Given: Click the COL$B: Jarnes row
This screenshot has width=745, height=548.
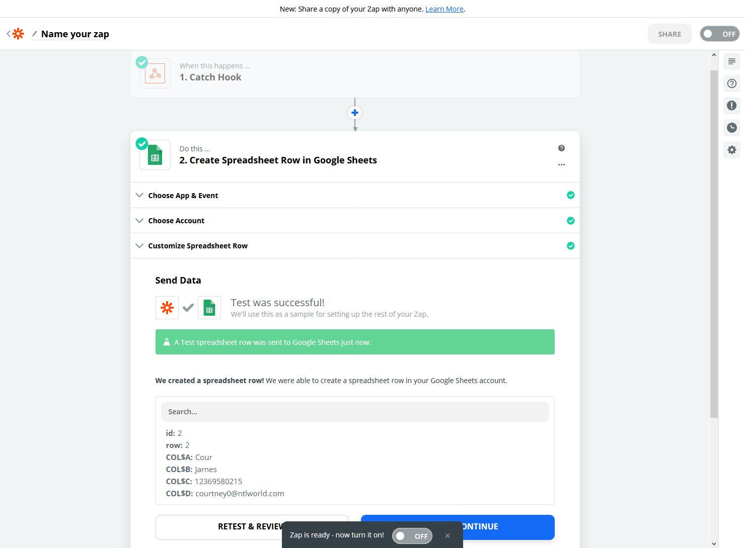Looking at the screenshot, I should pyautogui.click(x=191, y=470).
